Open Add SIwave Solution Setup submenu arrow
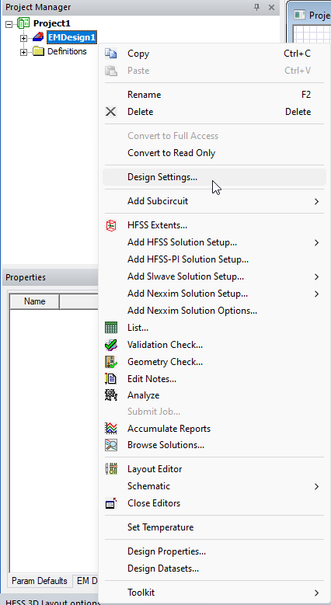The image size is (331, 605). click(x=317, y=276)
